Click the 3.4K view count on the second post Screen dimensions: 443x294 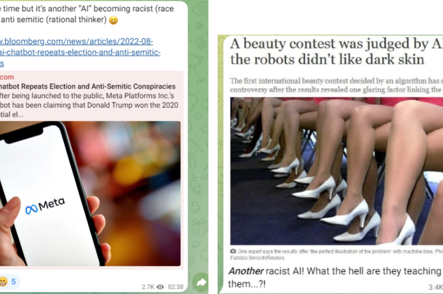point(436,287)
